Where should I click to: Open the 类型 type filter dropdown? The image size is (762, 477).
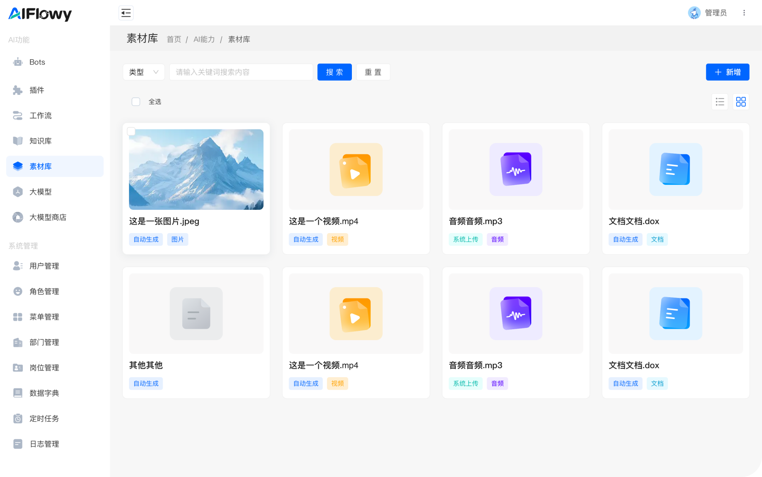143,72
